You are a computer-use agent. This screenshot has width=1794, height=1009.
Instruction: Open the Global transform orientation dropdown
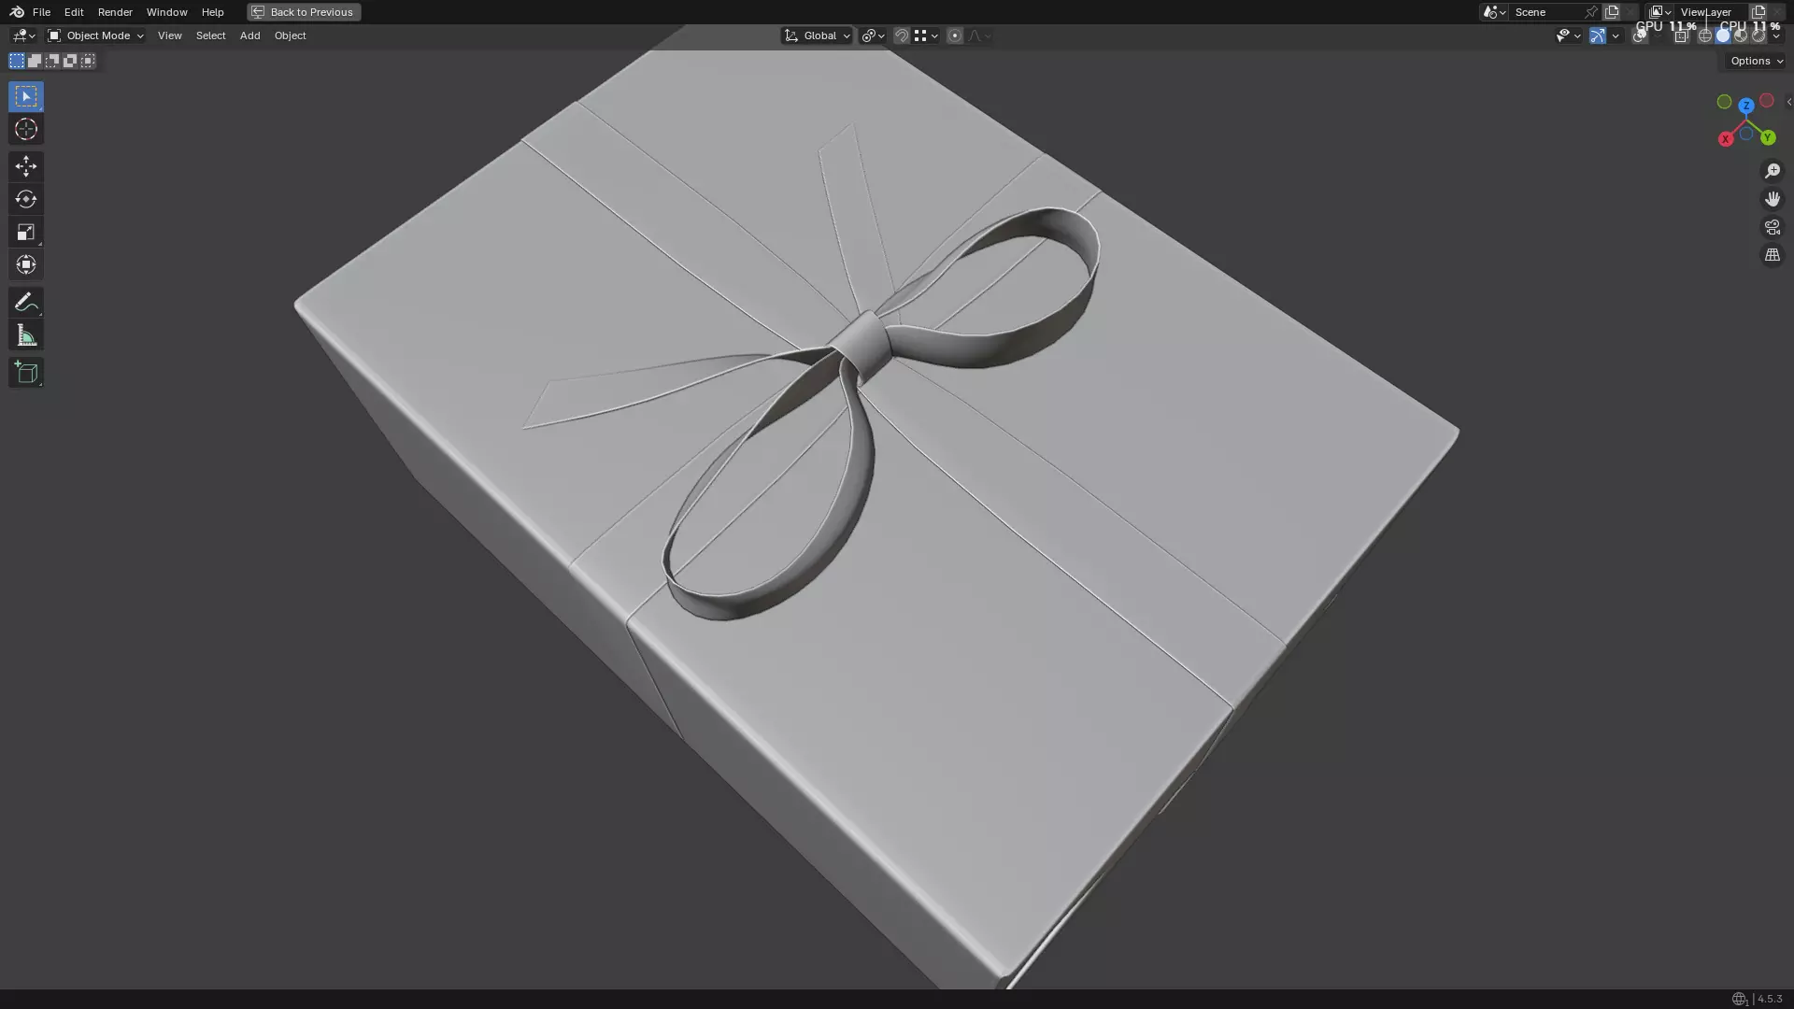click(x=817, y=36)
